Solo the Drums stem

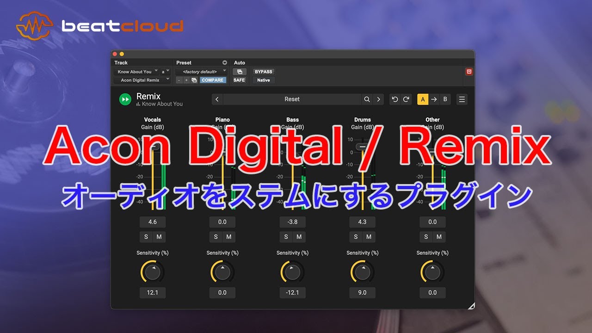click(356, 237)
